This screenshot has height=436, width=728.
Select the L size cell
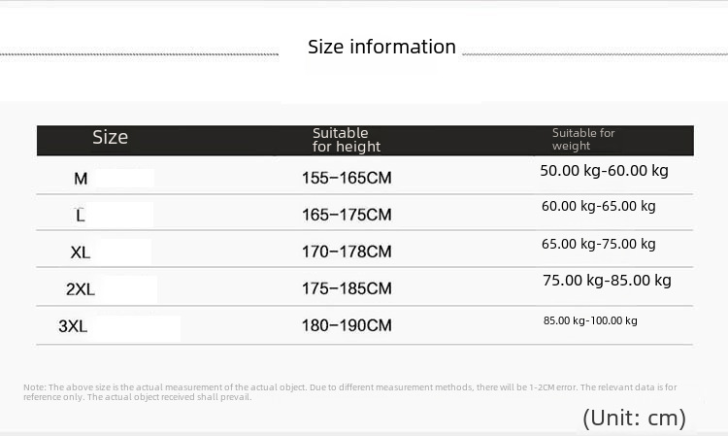81,215
